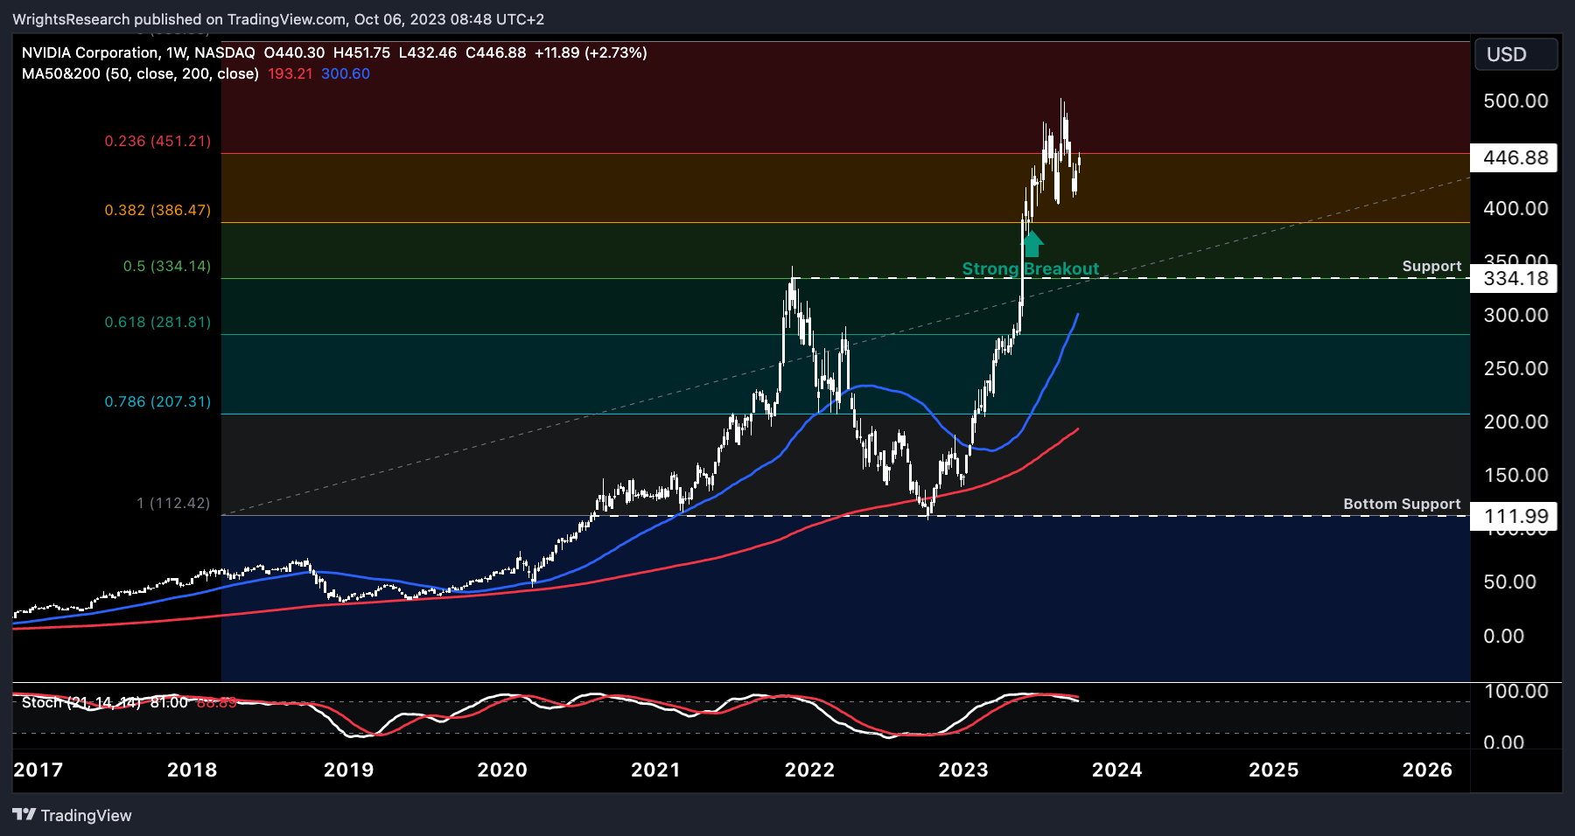Click 500.00 on the price axis
Screen dimensions: 1575x836
coord(1515,101)
